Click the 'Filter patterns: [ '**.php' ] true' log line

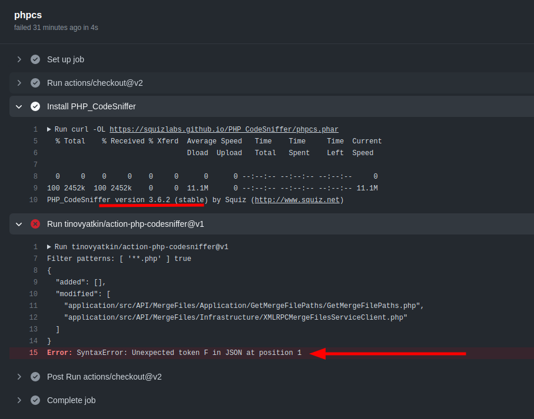[x=119, y=259]
